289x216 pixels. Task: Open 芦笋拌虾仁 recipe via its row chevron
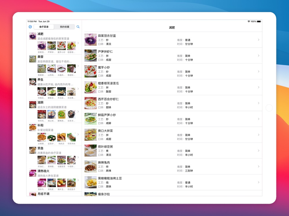(x=259, y=56)
